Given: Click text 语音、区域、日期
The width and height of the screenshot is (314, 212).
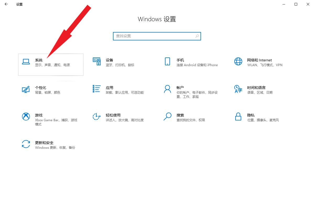Looking at the screenshot, I should (x=260, y=92).
